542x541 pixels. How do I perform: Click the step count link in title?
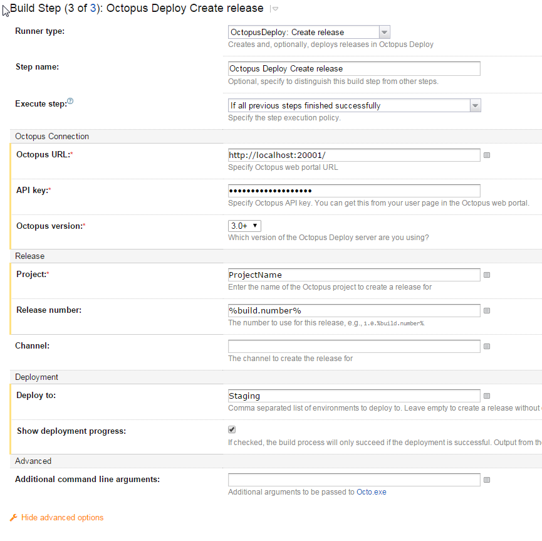(93, 8)
